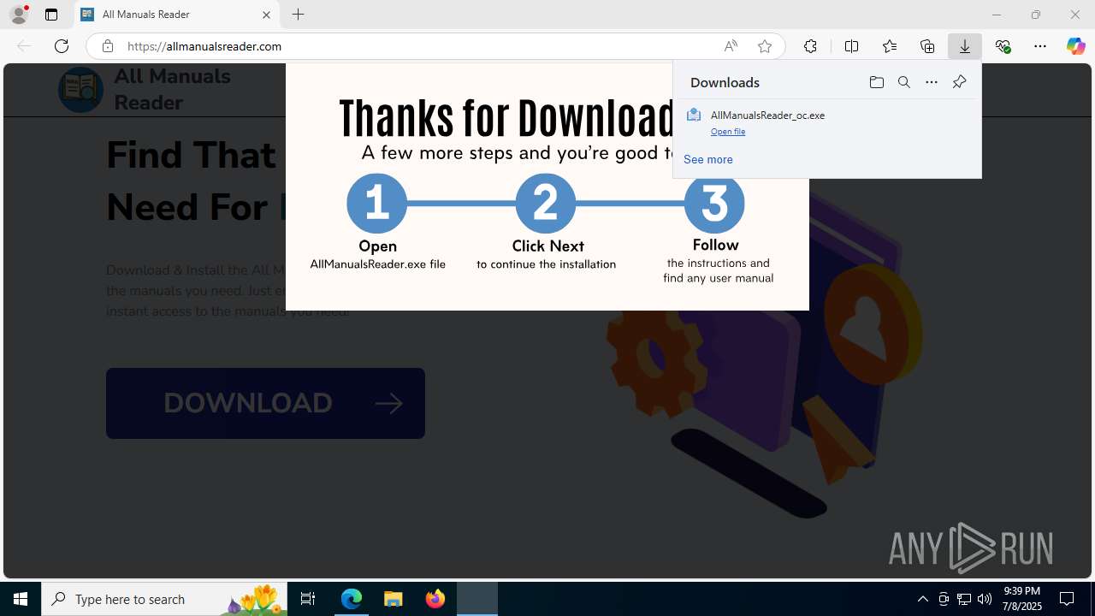Open File Explorer from the taskbar

pyautogui.click(x=394, y=599)
